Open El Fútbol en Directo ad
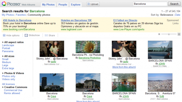The width and height of the screenshot is (182, 102). click(125, 20)
